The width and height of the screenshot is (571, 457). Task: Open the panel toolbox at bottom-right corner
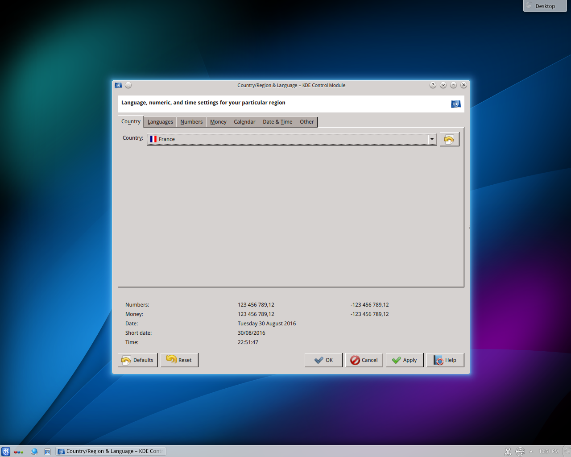coord(567,451)
